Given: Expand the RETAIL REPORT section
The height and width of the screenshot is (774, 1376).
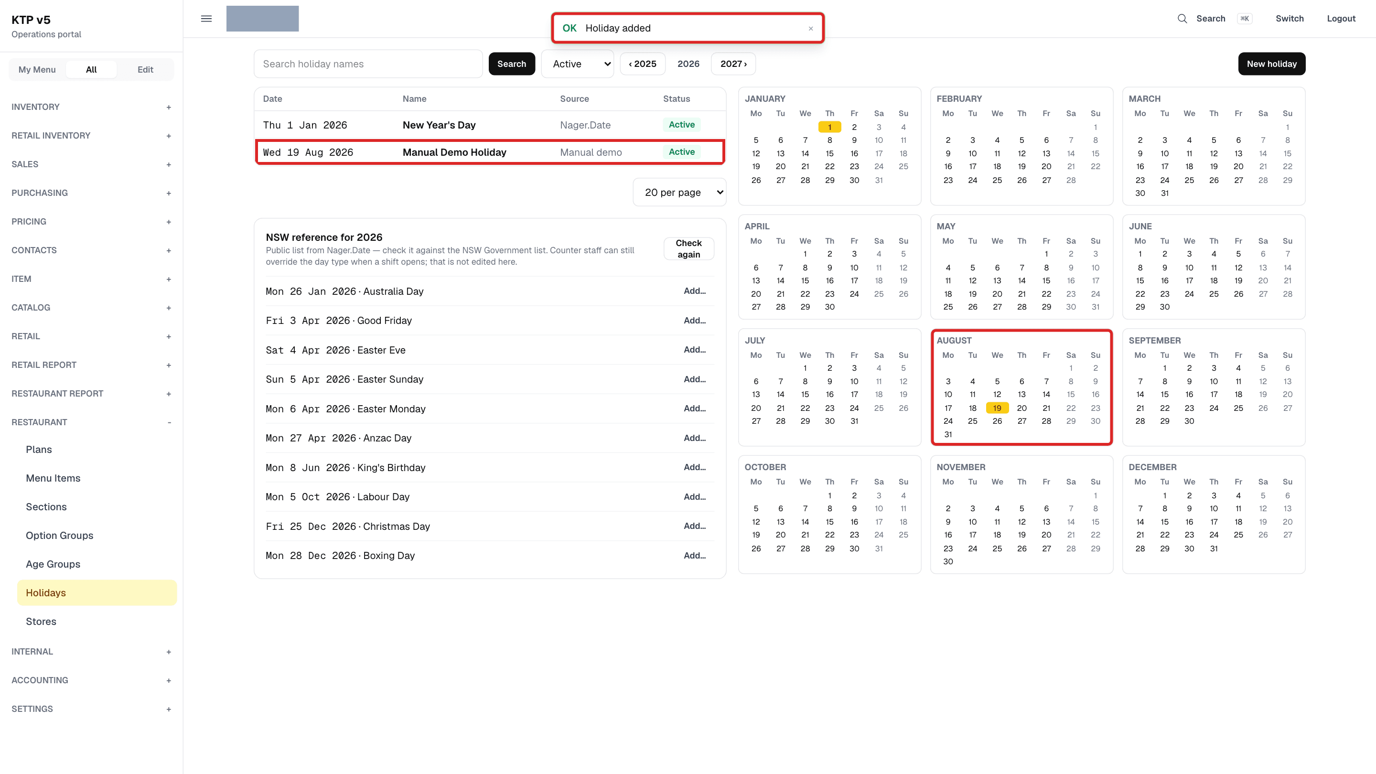Looking at the screenshot, I should 91,365.
